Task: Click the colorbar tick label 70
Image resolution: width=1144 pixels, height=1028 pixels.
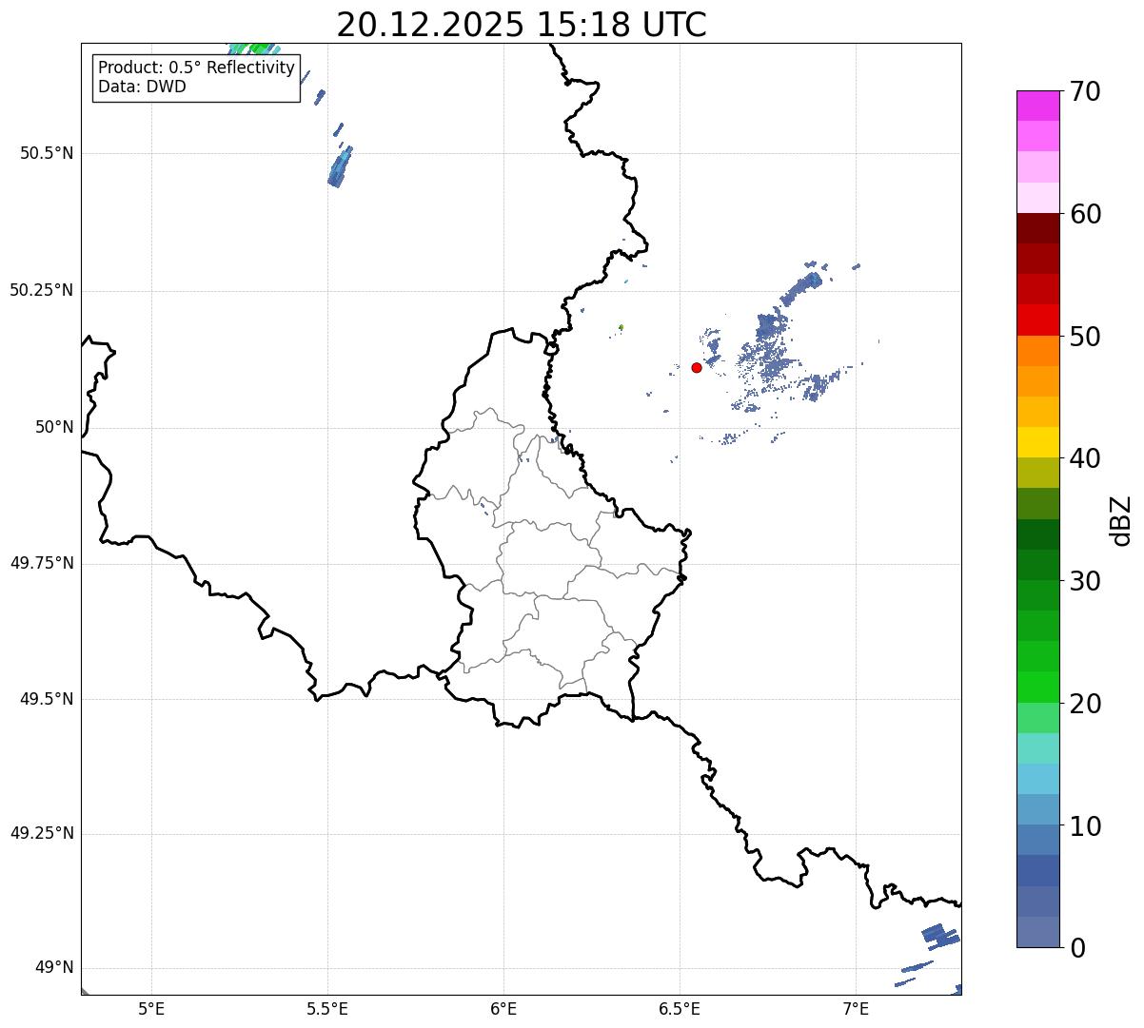Action: [1085, 91]
